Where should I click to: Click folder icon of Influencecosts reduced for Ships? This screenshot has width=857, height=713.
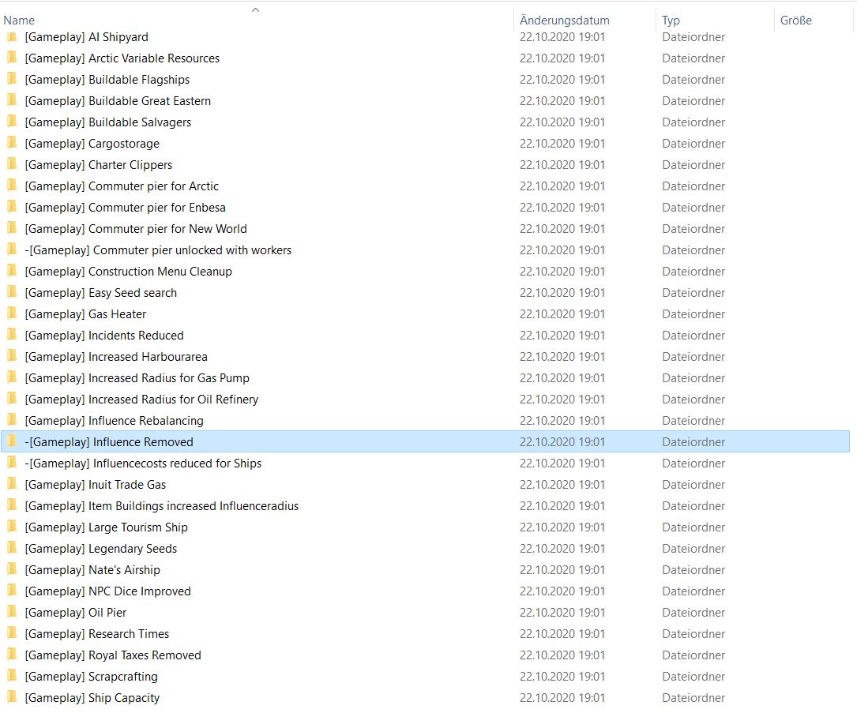[12, 463]
